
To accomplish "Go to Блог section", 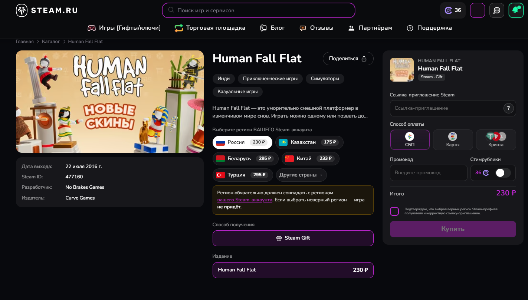I will pos(273,28).
